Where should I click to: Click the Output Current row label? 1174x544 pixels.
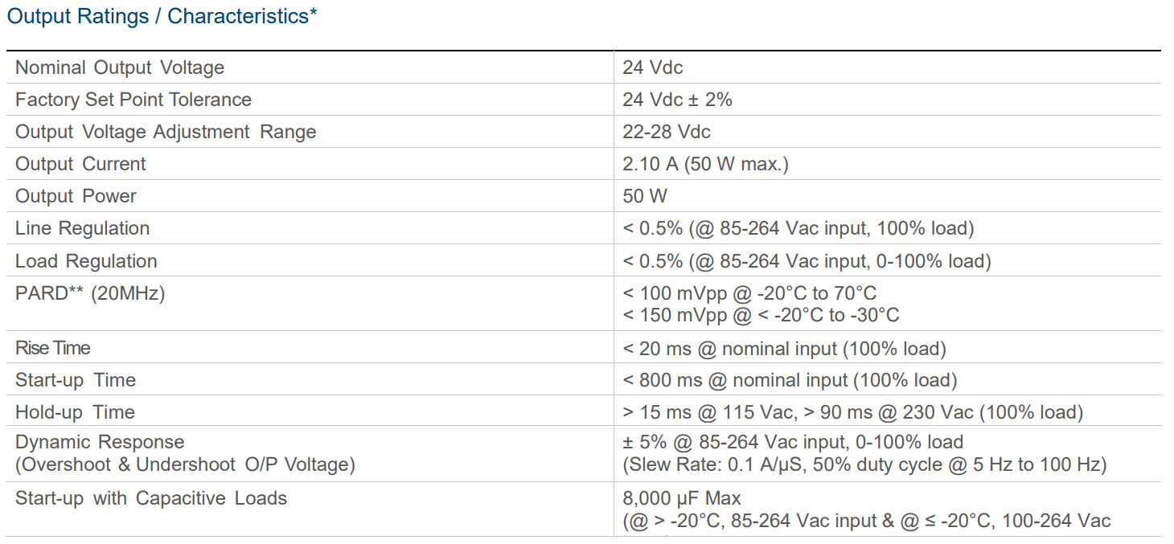(80, 164)
